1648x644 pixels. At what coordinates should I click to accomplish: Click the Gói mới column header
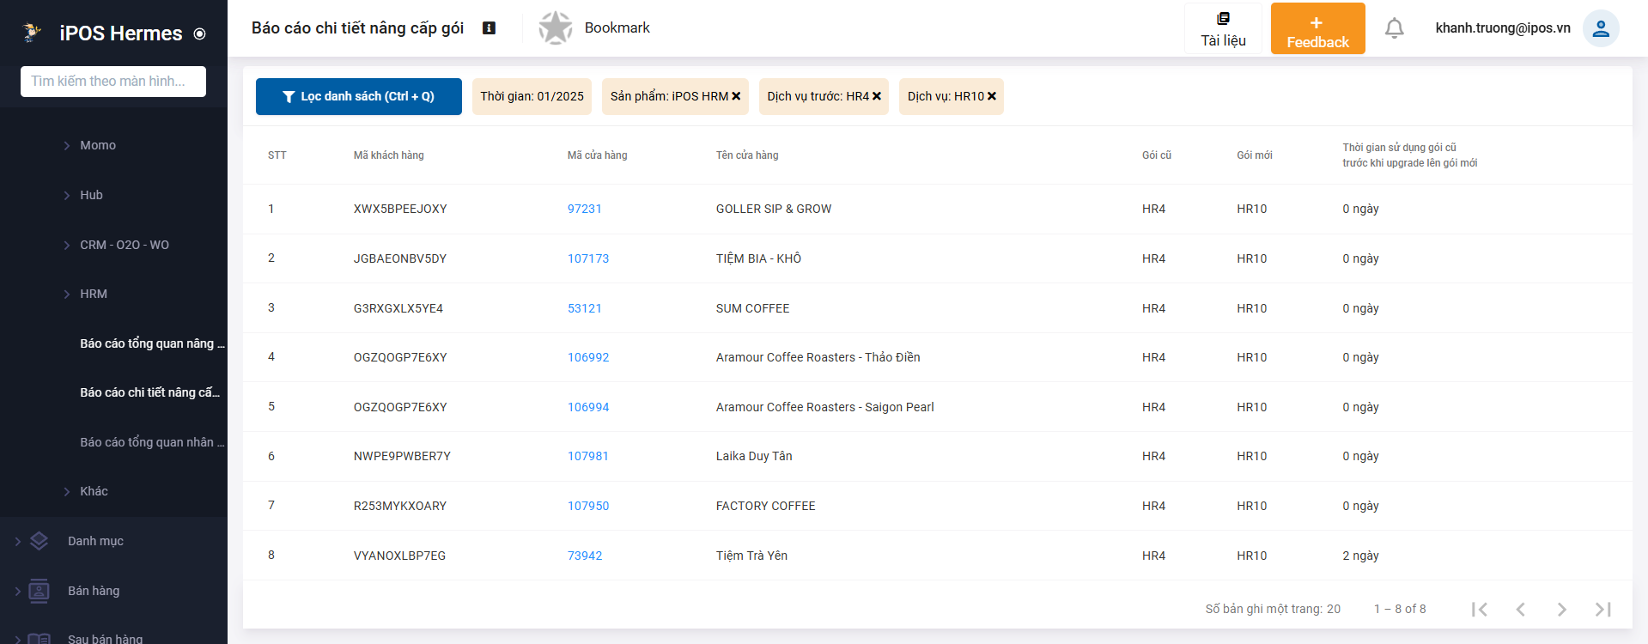click(x=1255, y=155)
